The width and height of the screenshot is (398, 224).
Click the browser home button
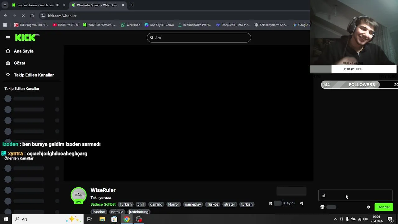(x=32, y=16)
